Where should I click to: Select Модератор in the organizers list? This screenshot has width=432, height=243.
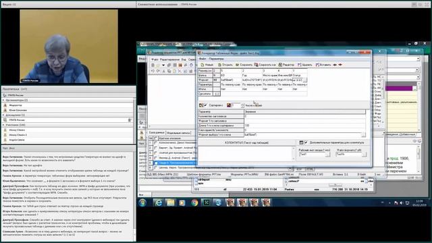(x=16, y=105)
